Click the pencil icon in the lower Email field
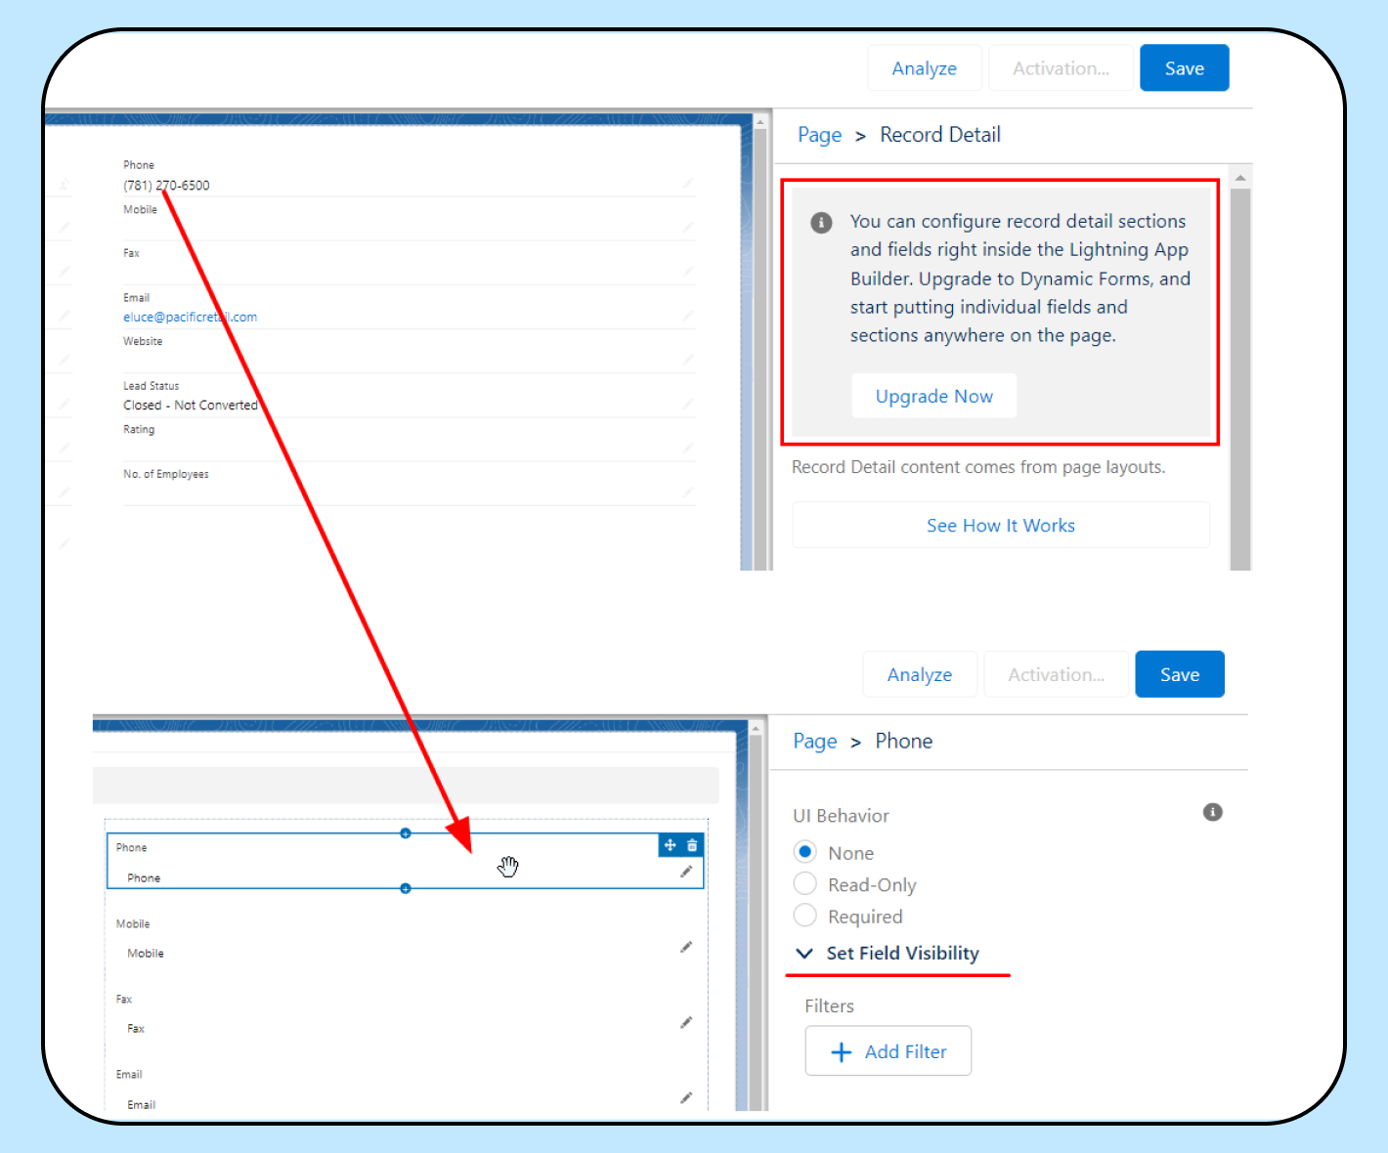Image resolution: width=1388 pixels, height=1153 pixels. (686, 1097)
